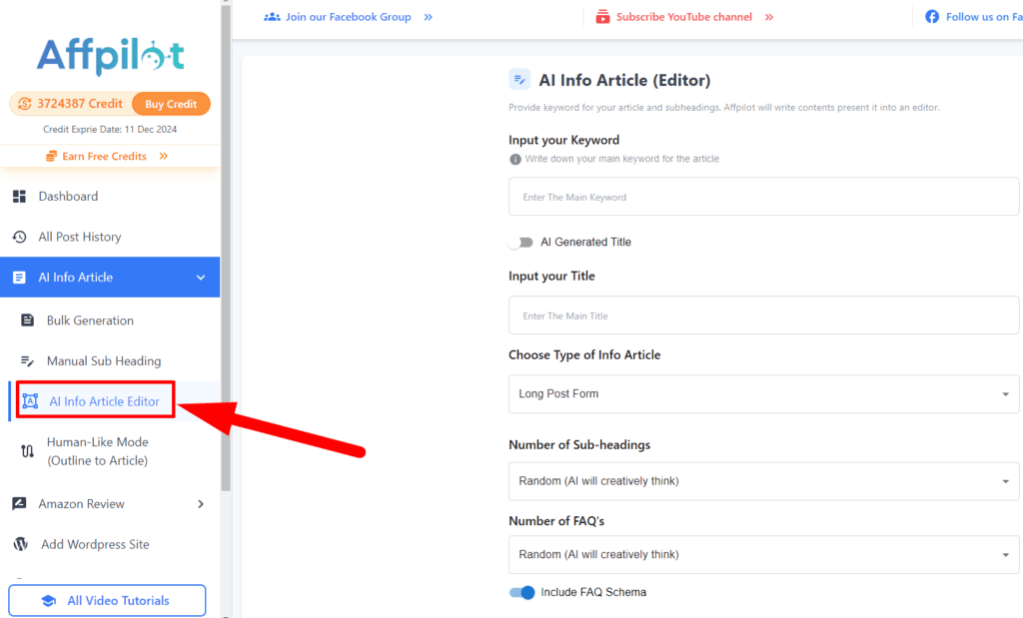Click the WordPress logo icon
Screen dimensions: 1023x618
coord(20,544)
